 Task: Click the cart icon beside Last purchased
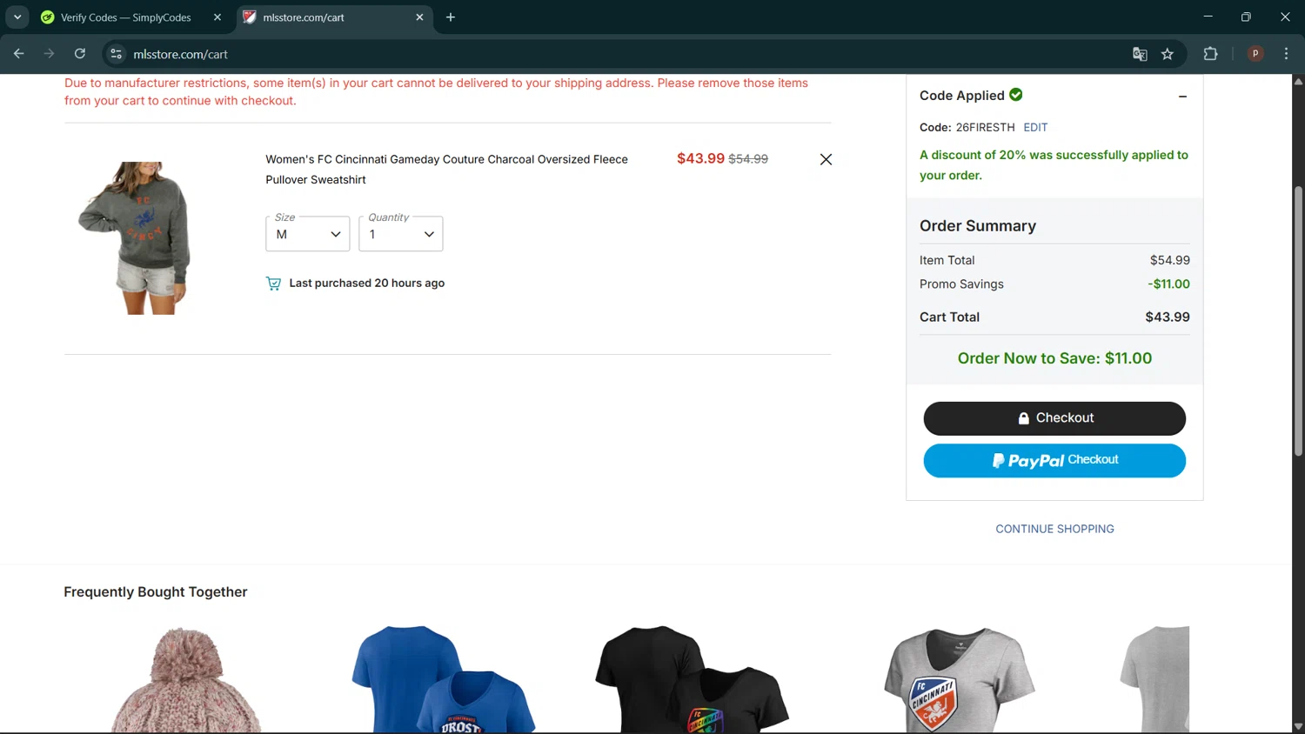coord(273,284)
